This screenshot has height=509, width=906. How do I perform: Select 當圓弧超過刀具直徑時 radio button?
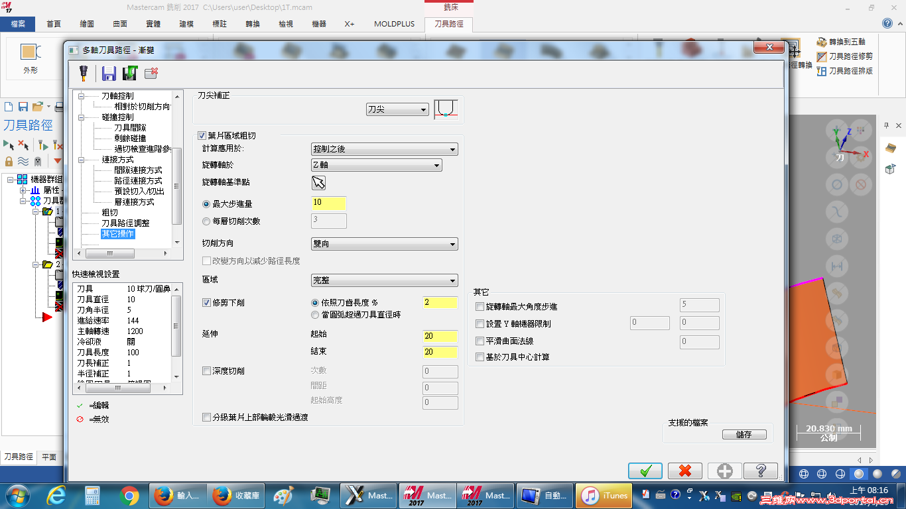(x=315, y=315)
